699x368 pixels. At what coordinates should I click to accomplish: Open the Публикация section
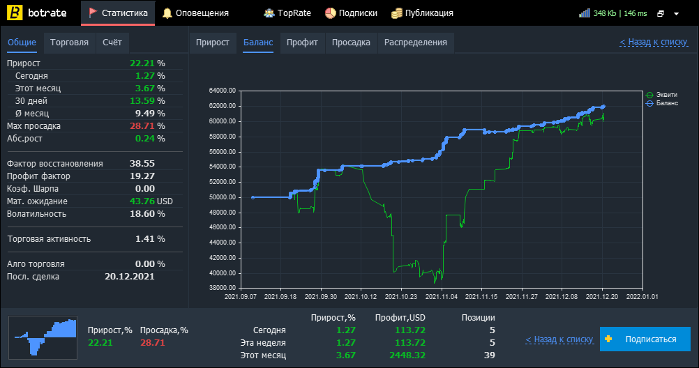[x=422, y=13]
